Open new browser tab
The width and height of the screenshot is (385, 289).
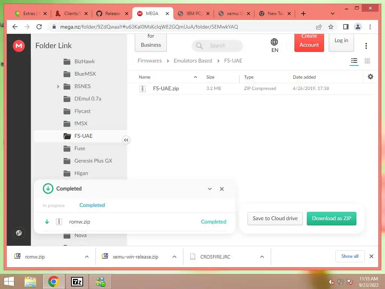(303, 14)
